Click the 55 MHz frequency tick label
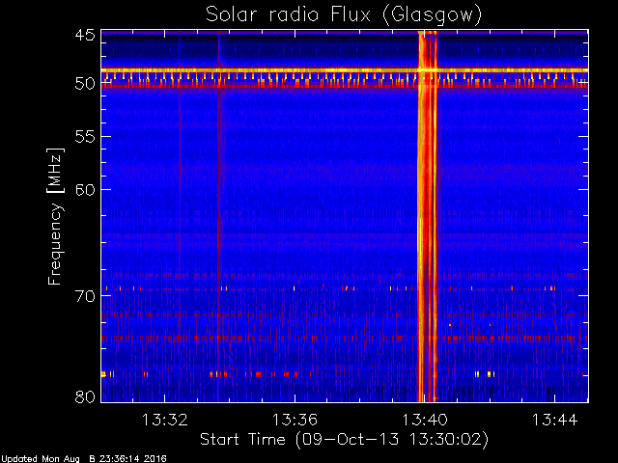Screen dimensions: 618x463 [x=85, y=137]
